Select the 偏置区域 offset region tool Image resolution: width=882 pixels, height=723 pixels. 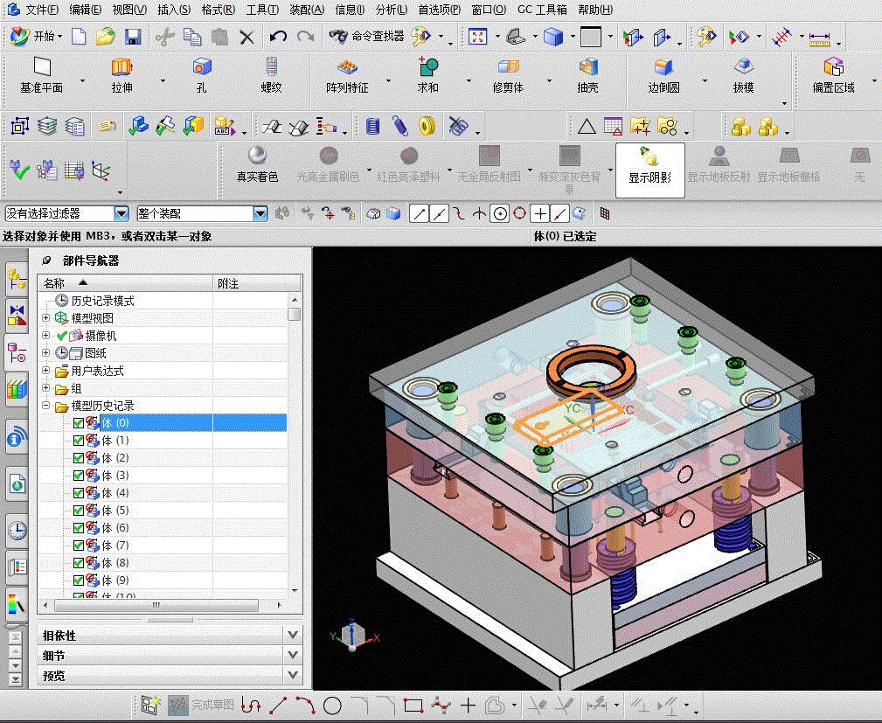click(x=833, y=75)
